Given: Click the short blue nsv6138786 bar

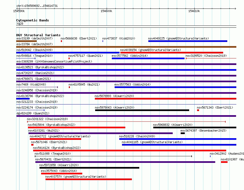Looking at the screenshot, I should tap(23, 99).
